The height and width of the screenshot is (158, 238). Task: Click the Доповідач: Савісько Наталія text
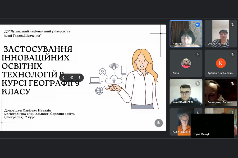click(28, 110)
